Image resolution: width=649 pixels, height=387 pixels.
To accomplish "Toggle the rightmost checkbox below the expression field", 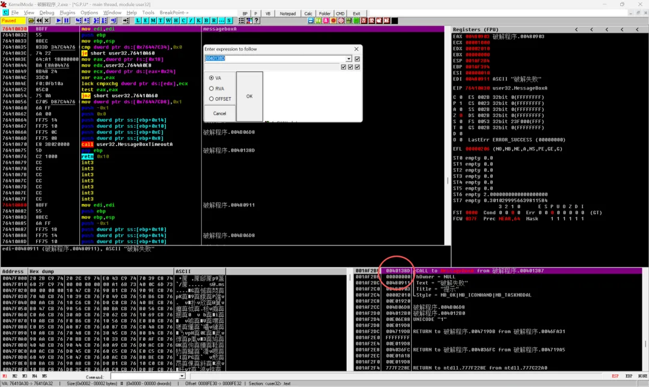I will (x=357, y=67).
